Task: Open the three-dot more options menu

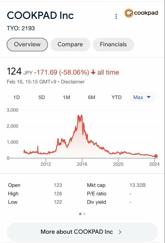Action: [116, 16]
